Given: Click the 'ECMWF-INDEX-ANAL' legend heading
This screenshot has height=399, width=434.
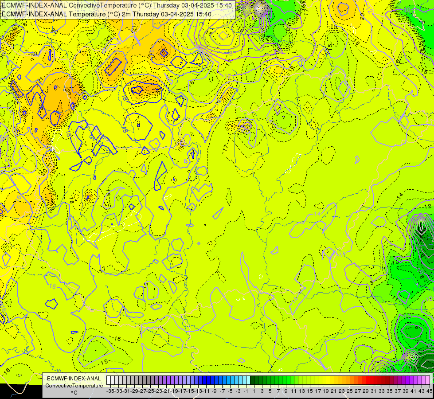Looking at the screenshot, I should pos(74,379).
